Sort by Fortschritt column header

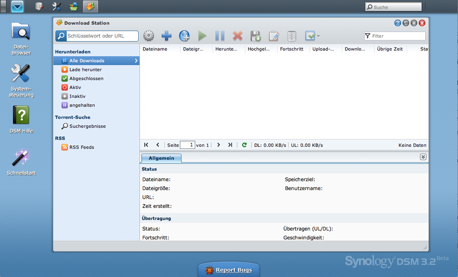pyautogui.click(x=293, y=49)
